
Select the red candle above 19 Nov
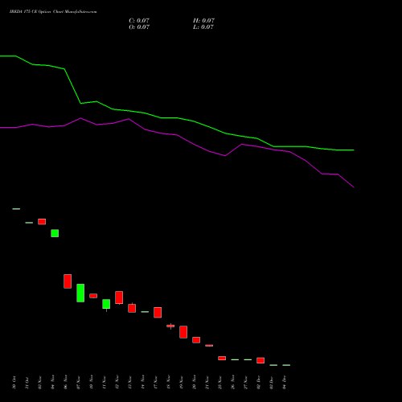[x=183, y=332]
